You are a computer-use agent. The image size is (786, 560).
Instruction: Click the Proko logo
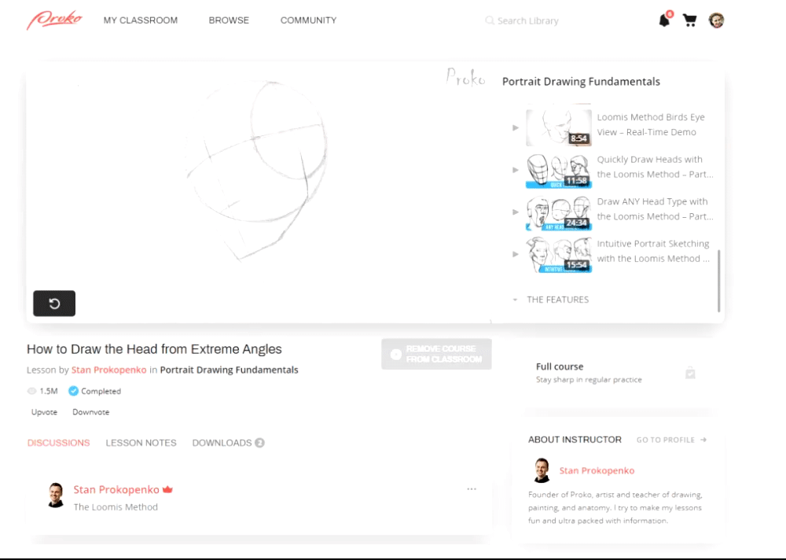(54, 20)
